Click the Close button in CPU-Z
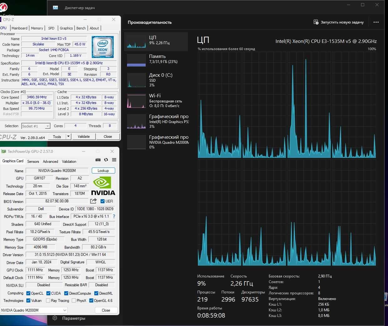 tap(108, 137)
